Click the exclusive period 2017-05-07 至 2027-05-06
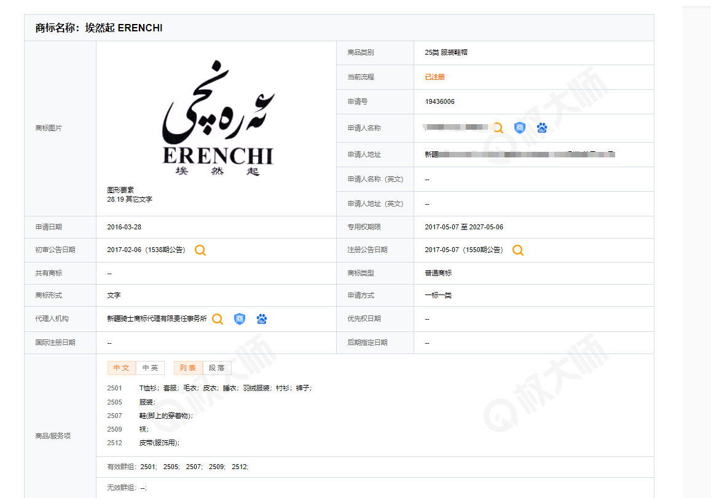Viewport: 711px width, 498px height. tap(464, 227)
